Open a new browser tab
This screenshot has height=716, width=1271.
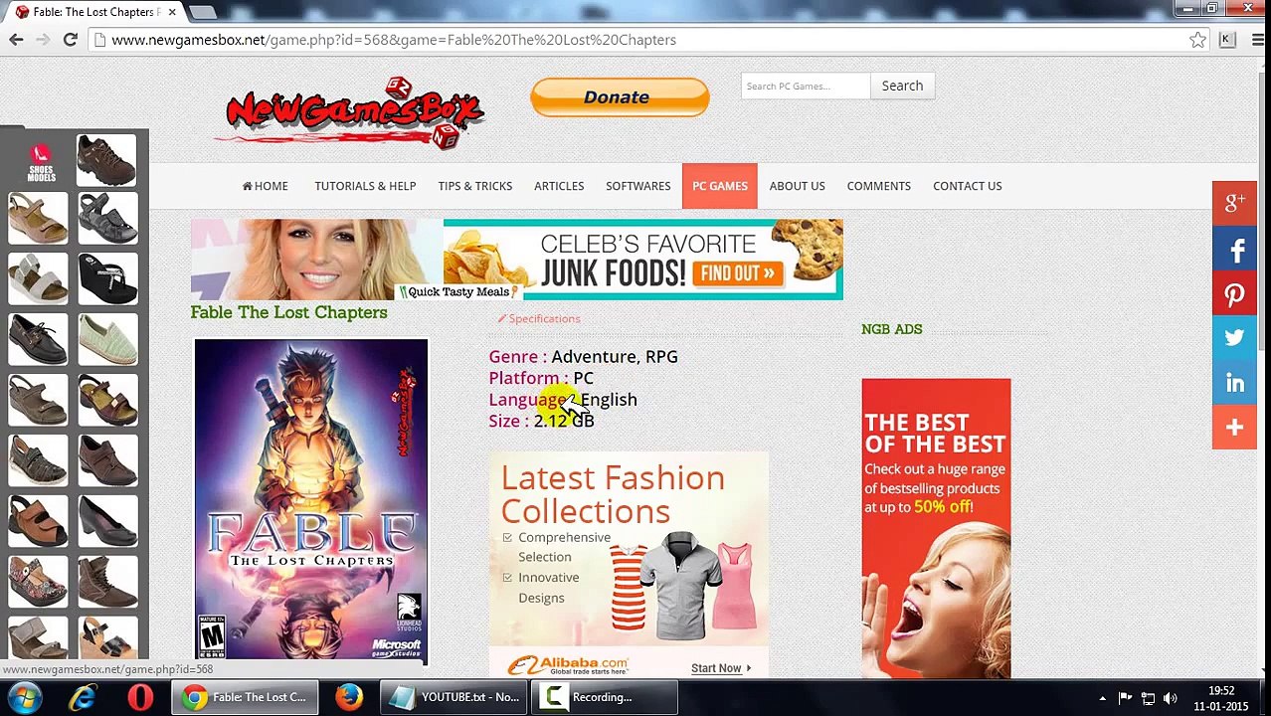pos(203,12)
